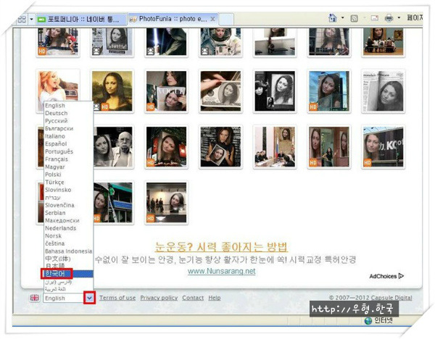Open a new blank tab
This screenshot has height=339, width=435.
pyautogui.click(x=226, y=20)
